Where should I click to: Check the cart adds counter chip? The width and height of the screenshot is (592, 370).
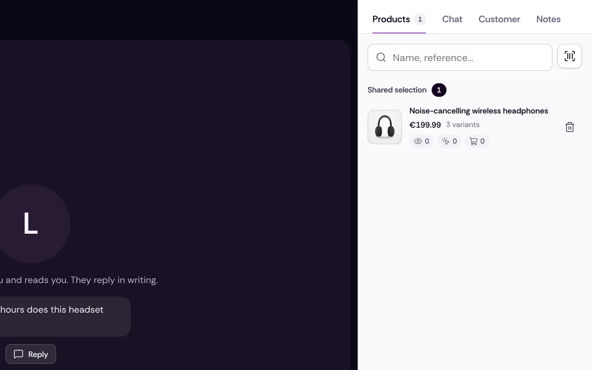coord(477,141)
